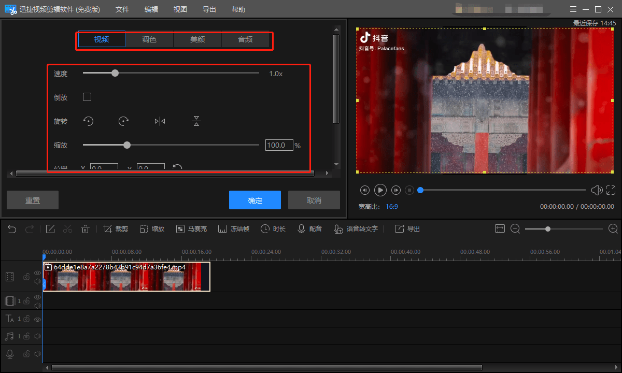Toggle eye visibility on main video track
Viewport: 622px width, 373px height.
click(x=37, y=272)
